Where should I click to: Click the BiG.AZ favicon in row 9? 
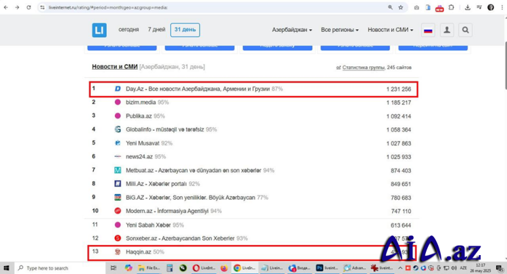coord(118,198)
